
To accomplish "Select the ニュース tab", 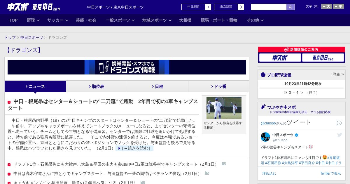I will click(x=35, y=86).
